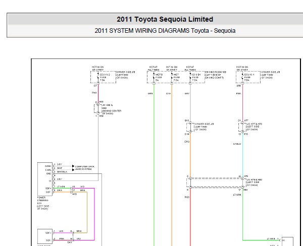Click '2011 SYSTEM WIRING DIAGRAMS Toyota - Sequoia' subtitle
Viewport: 303px width, 246px height.
pos(165,31)
